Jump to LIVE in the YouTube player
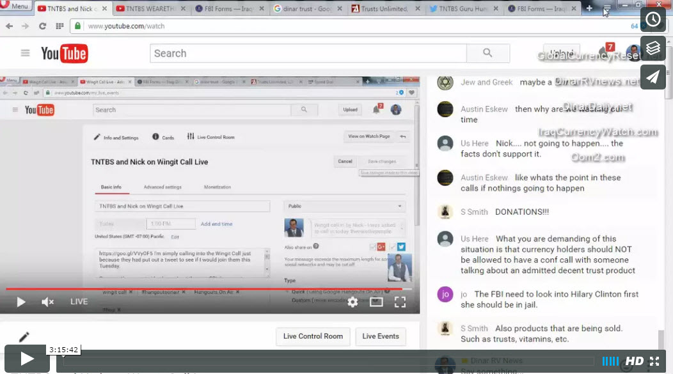The width and height of the screenshot is (673, 374). pos(79,302)
